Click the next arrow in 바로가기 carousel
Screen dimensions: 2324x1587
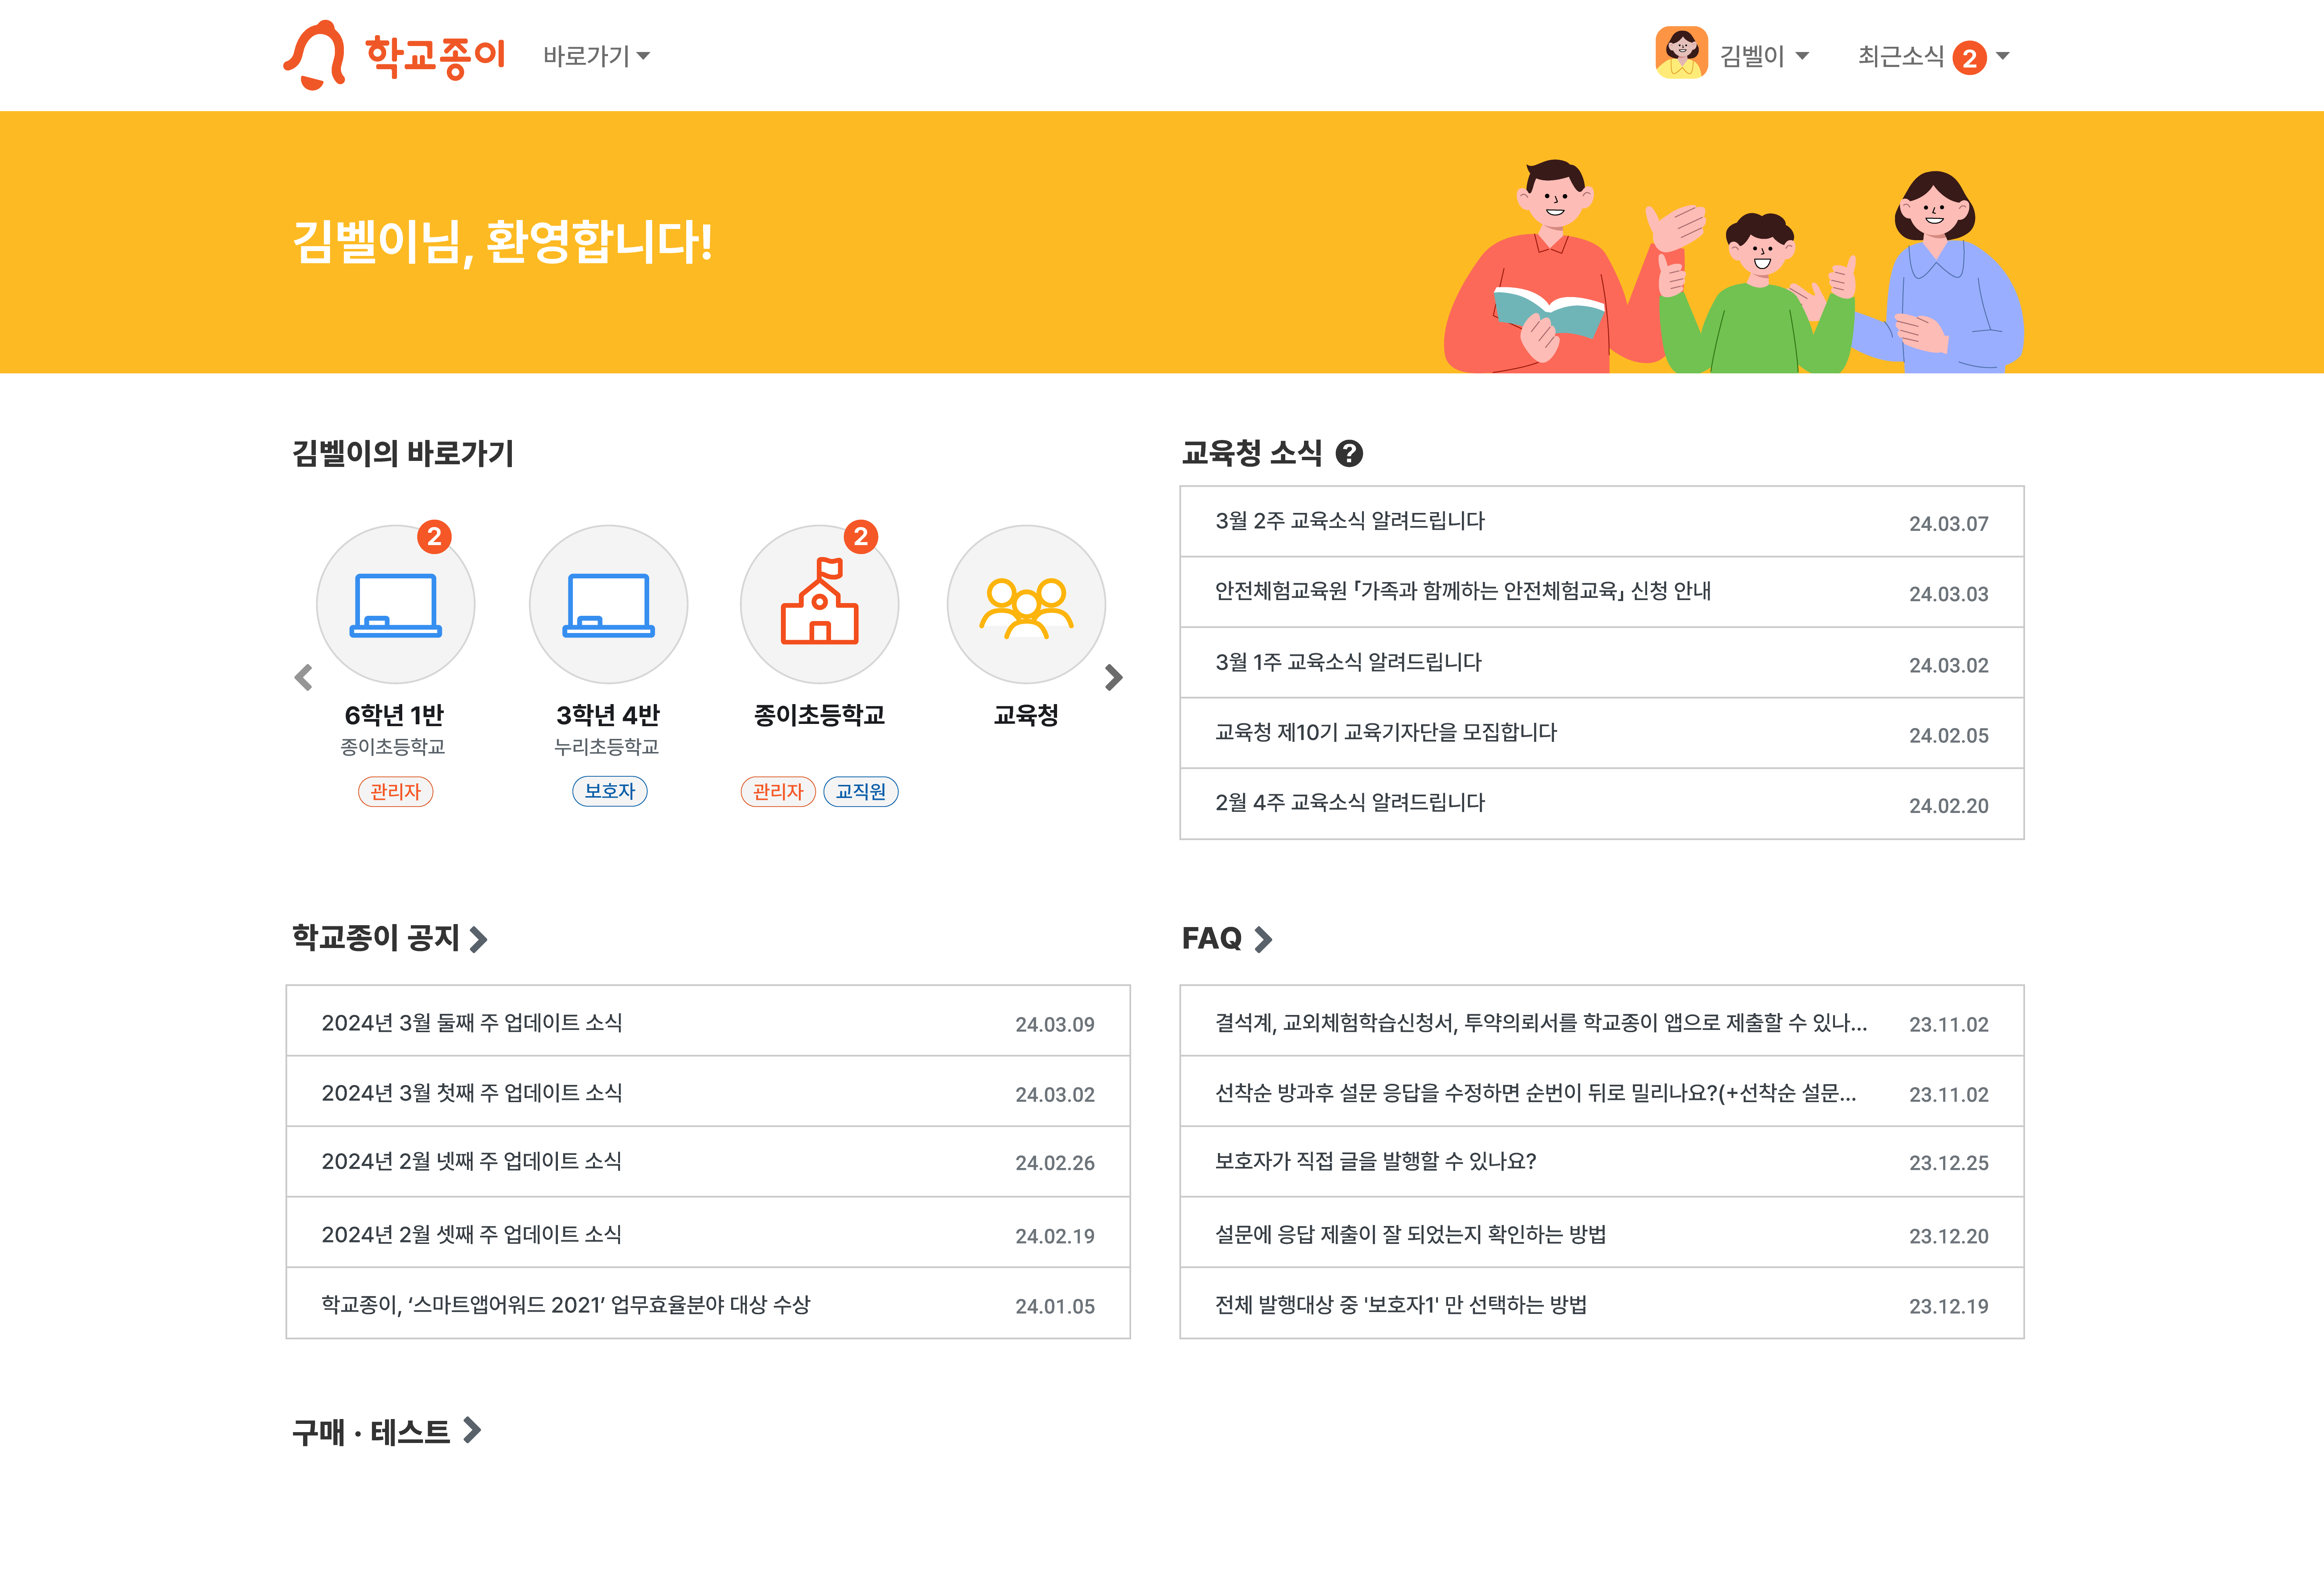point(1114,677)
